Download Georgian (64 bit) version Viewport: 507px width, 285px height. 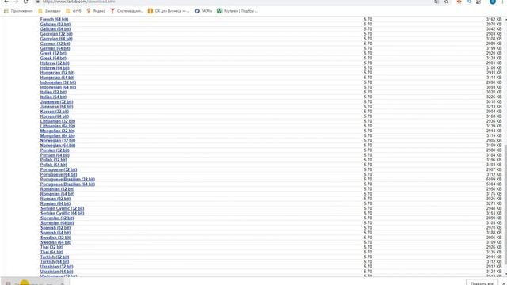coord(56,39)
